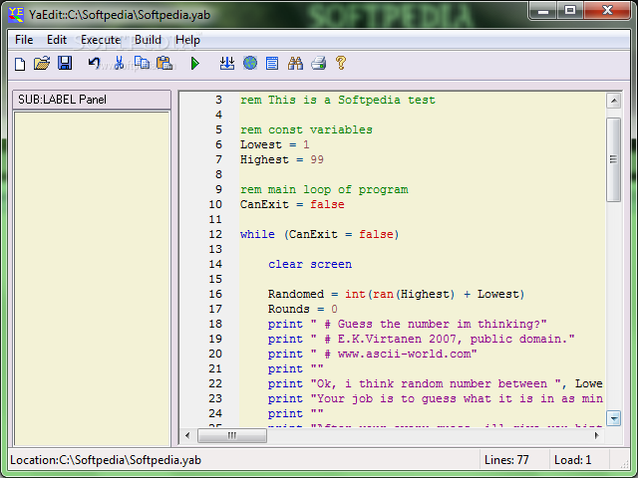
Task: Print the file with the printer icon
Action: [x=319, y=64]
